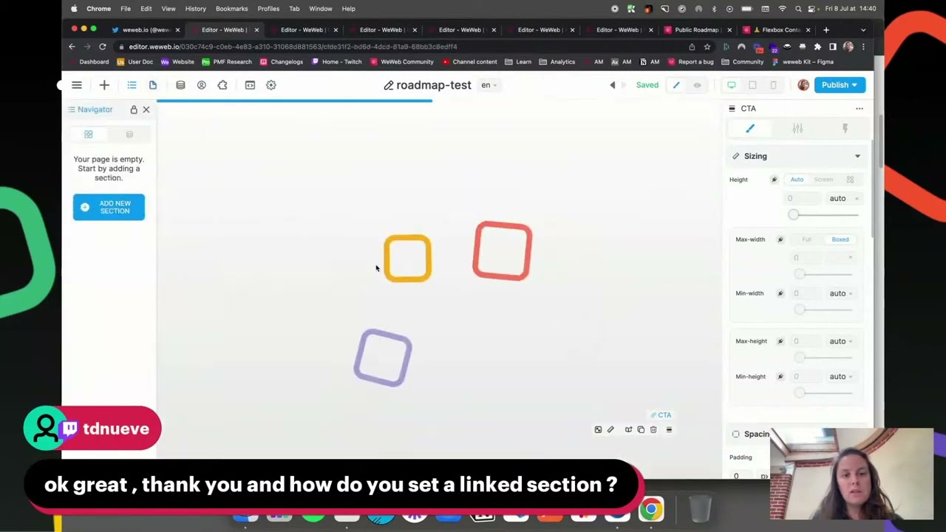Click the CTA link label on canvas
The width and height of the screenshot is (946, 532).
click(661, 415)
